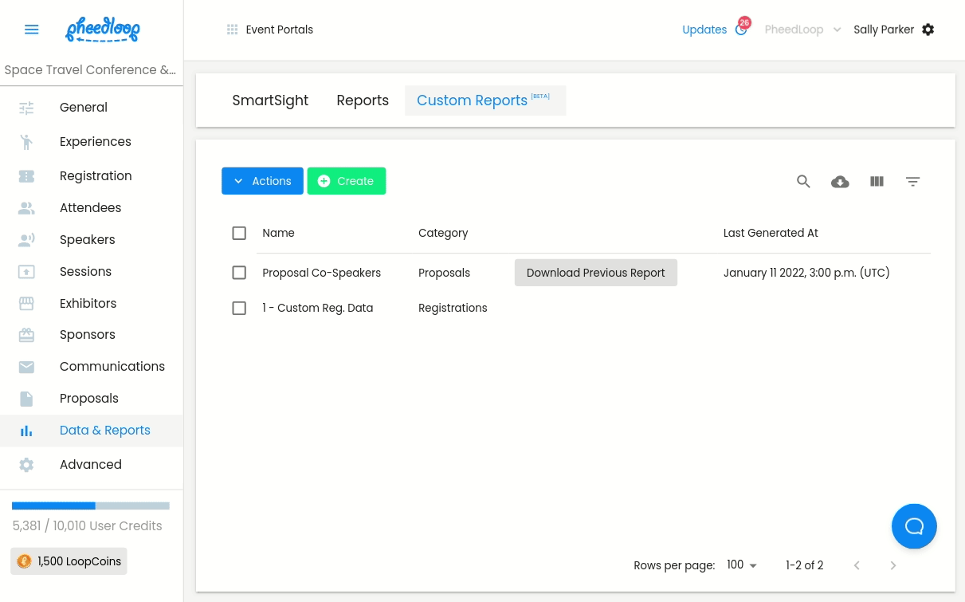965x602 pixels.
Task: Switch to the SmartSight tab
Action: coord(270,100)
